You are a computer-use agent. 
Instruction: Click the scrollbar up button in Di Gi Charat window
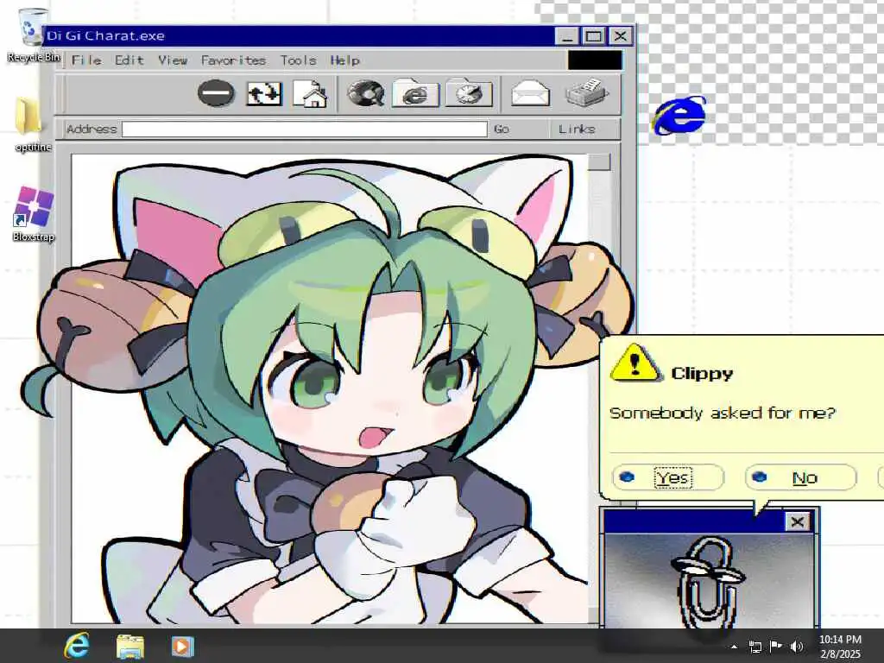tap(599, 161)
